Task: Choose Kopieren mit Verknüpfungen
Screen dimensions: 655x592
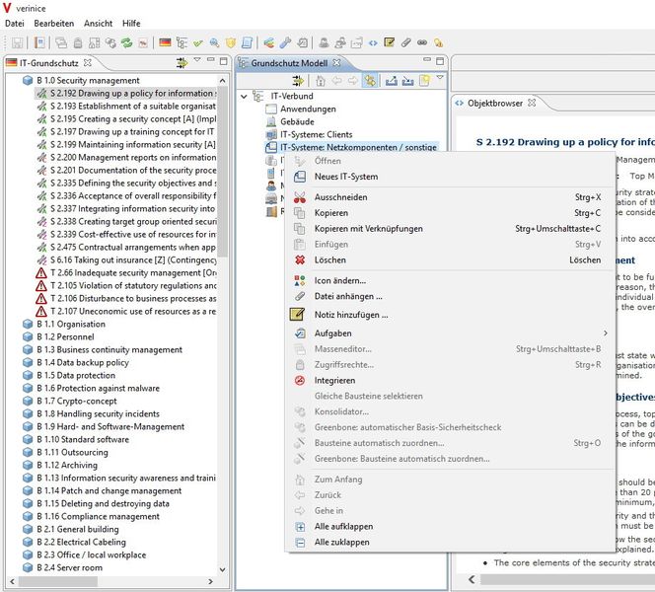Action: (449, 229)
